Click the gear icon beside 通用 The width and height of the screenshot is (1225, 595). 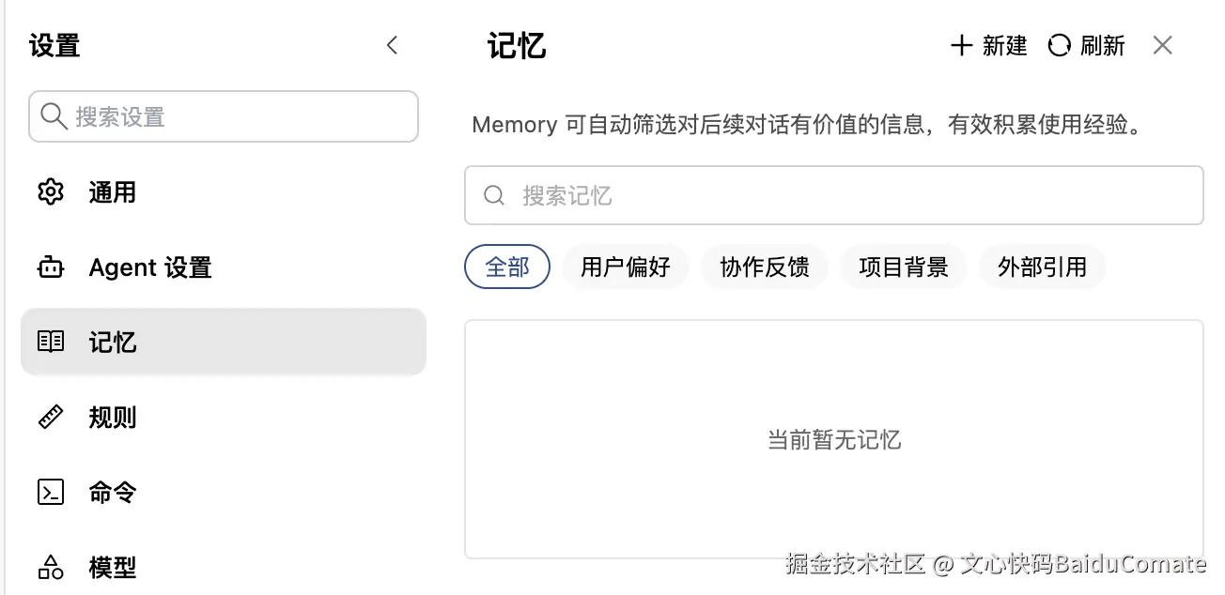(x=50, y=192)
